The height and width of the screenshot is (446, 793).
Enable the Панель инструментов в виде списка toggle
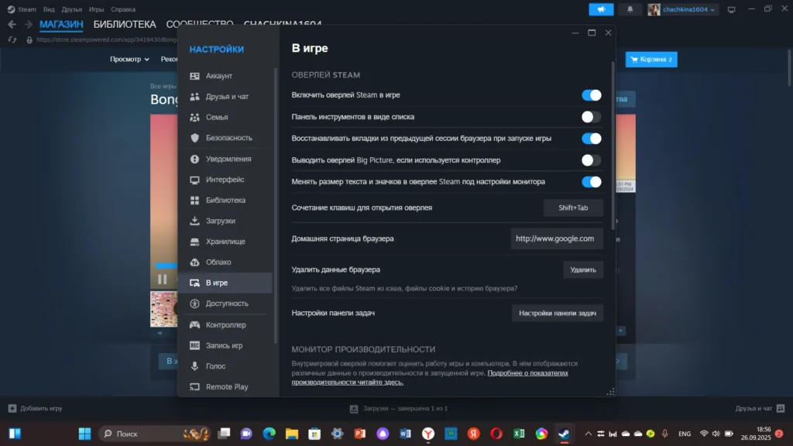click(591, 117)
